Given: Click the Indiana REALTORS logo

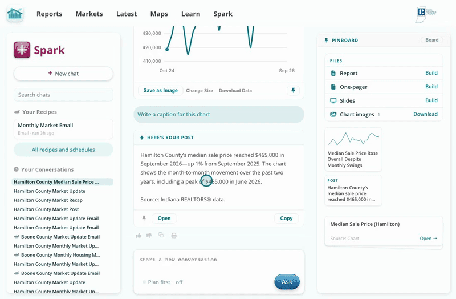Looking at the screenshot, I should click(426, 15).
